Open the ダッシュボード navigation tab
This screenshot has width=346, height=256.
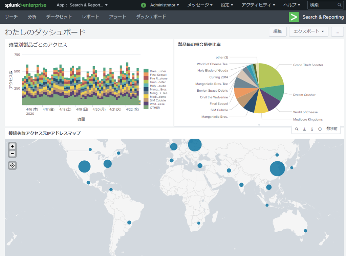click(x=151, y=17)
